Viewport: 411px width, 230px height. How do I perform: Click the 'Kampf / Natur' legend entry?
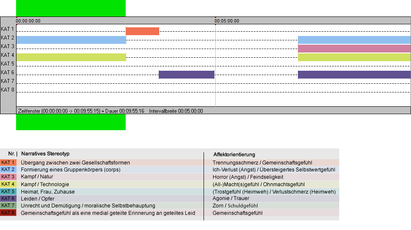37,177
